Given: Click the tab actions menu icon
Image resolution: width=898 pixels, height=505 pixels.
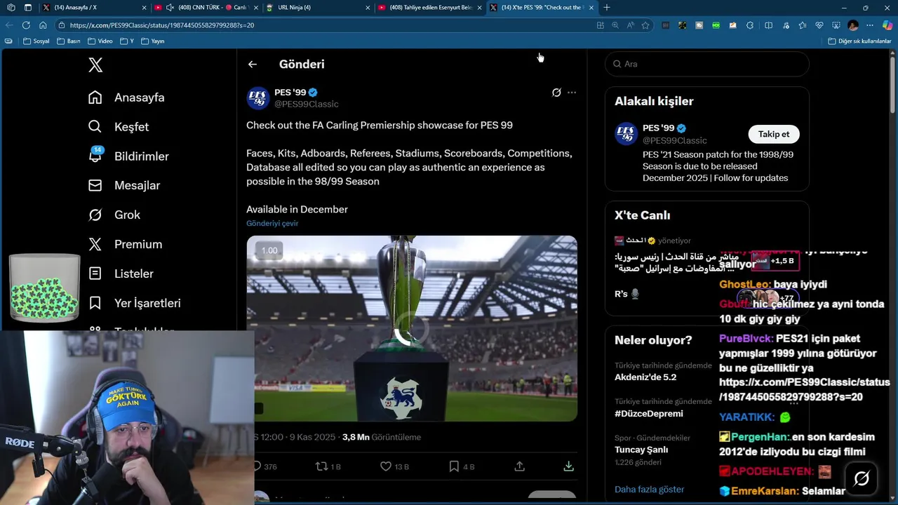Looking at the screenshot, I should click(28, 8).
